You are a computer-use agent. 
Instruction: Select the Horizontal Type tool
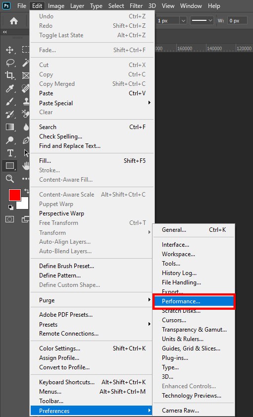(10, 153)
